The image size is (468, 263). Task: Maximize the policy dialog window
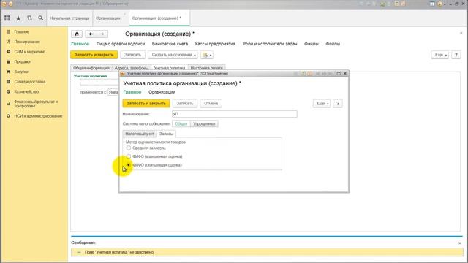tap(339, 73)
